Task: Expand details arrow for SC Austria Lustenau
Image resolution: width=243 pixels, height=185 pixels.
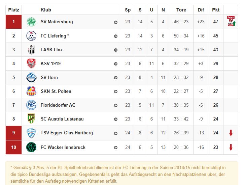Action: pyautogui.click(x=116, y=119)
